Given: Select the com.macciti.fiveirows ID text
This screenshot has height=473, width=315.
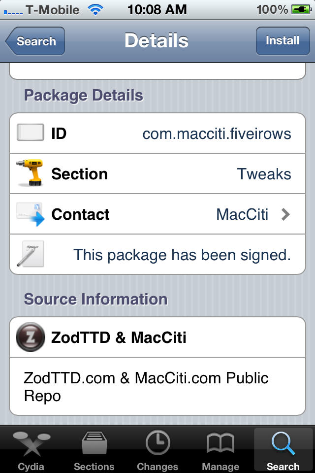Looking at the screenshot, I should tap(217, 134).
